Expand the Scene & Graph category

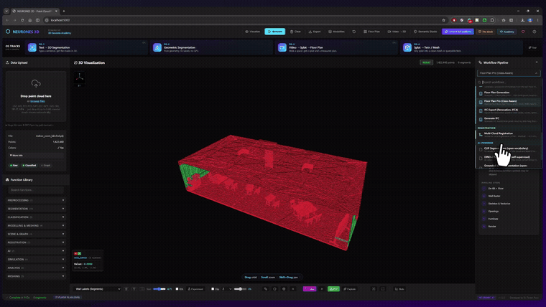point(36,234)
